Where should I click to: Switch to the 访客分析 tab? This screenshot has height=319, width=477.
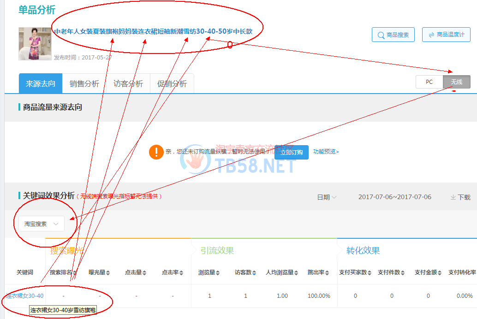click(x=128, y=83)
